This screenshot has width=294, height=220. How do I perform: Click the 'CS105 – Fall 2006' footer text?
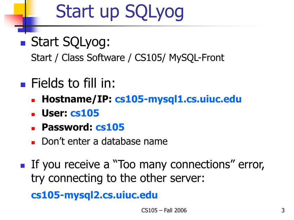pyautogui.click(x=164, y=211)
